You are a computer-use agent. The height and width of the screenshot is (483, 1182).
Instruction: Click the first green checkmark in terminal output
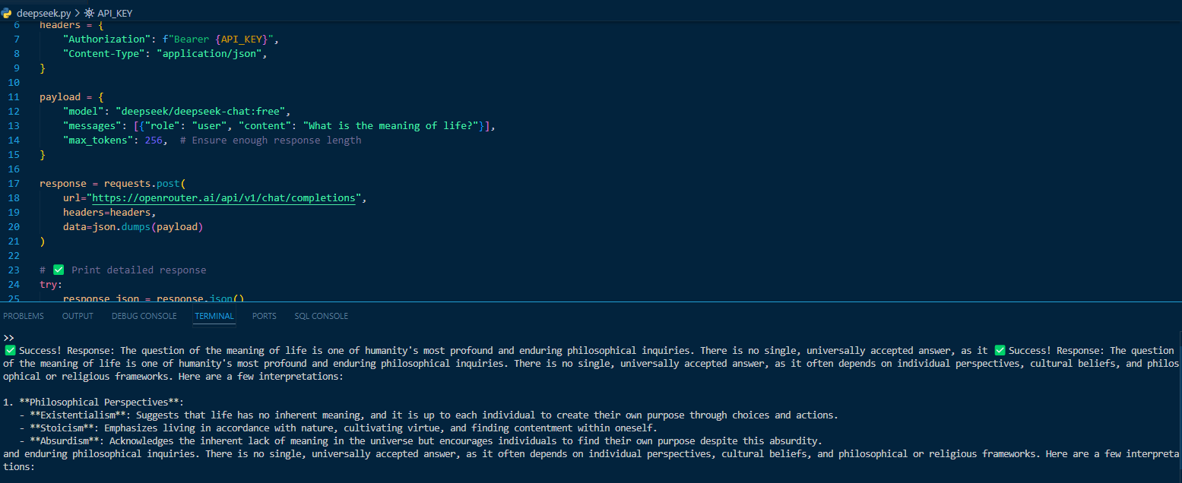coord(10,351)
